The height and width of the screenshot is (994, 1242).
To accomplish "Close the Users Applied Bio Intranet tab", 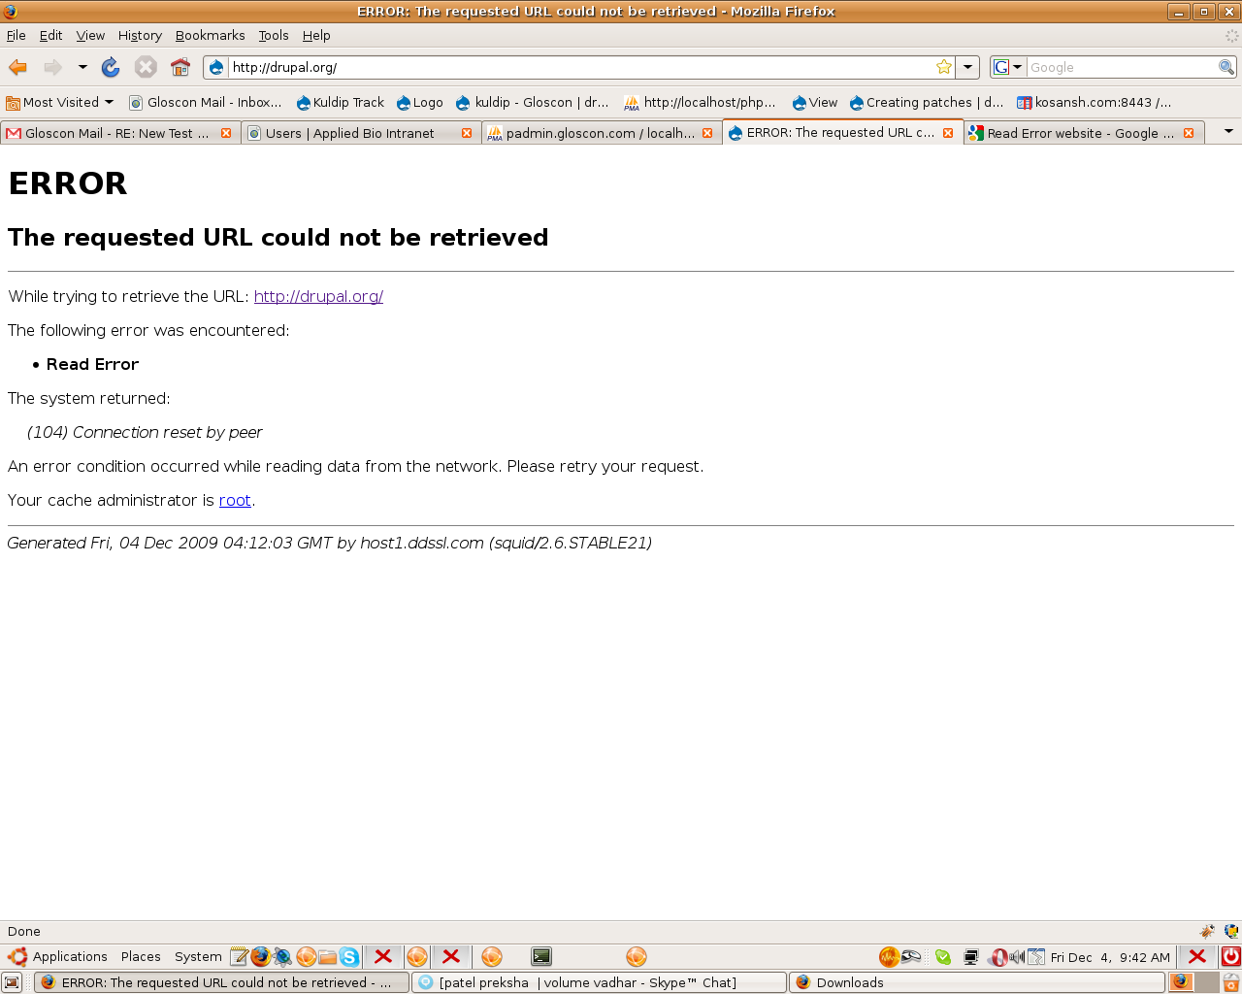I will point(467,133).
